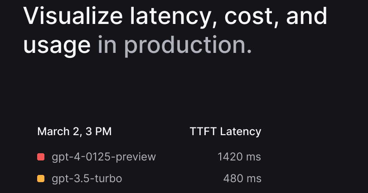Click the 3 PM part of timestamp
Screen dimensions: 368x193
pyautogui.click(x=99, y=132)
